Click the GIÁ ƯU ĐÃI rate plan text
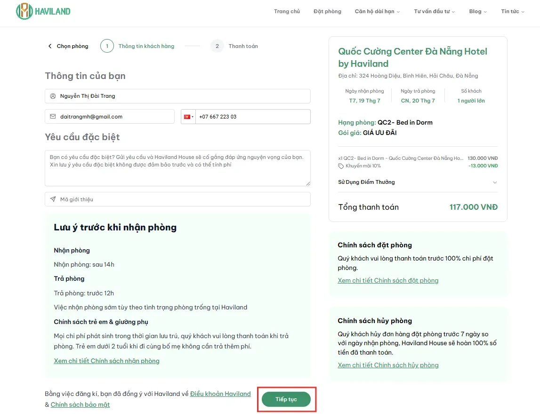The height and width of the screenshot is (419, 540). [x=379, y=133]
